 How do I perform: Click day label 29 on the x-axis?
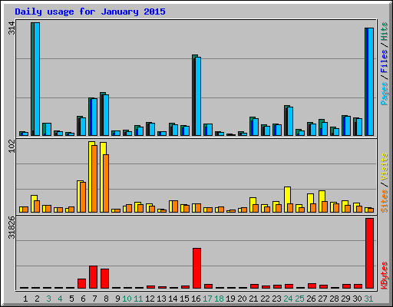[345, 299]
